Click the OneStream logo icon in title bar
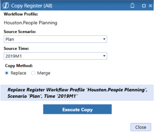This screenshot has width=154, height=134. (6, 6)
